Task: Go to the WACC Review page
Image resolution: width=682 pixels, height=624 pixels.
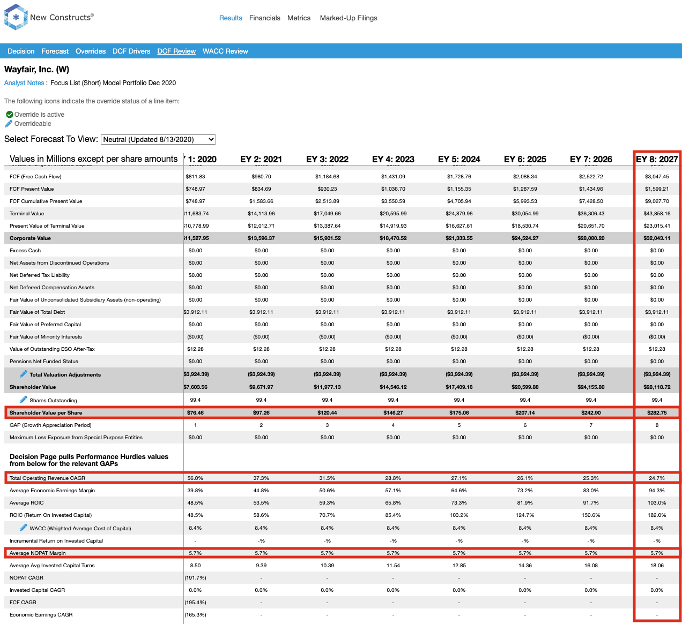Action: click(x=225, y=51)
